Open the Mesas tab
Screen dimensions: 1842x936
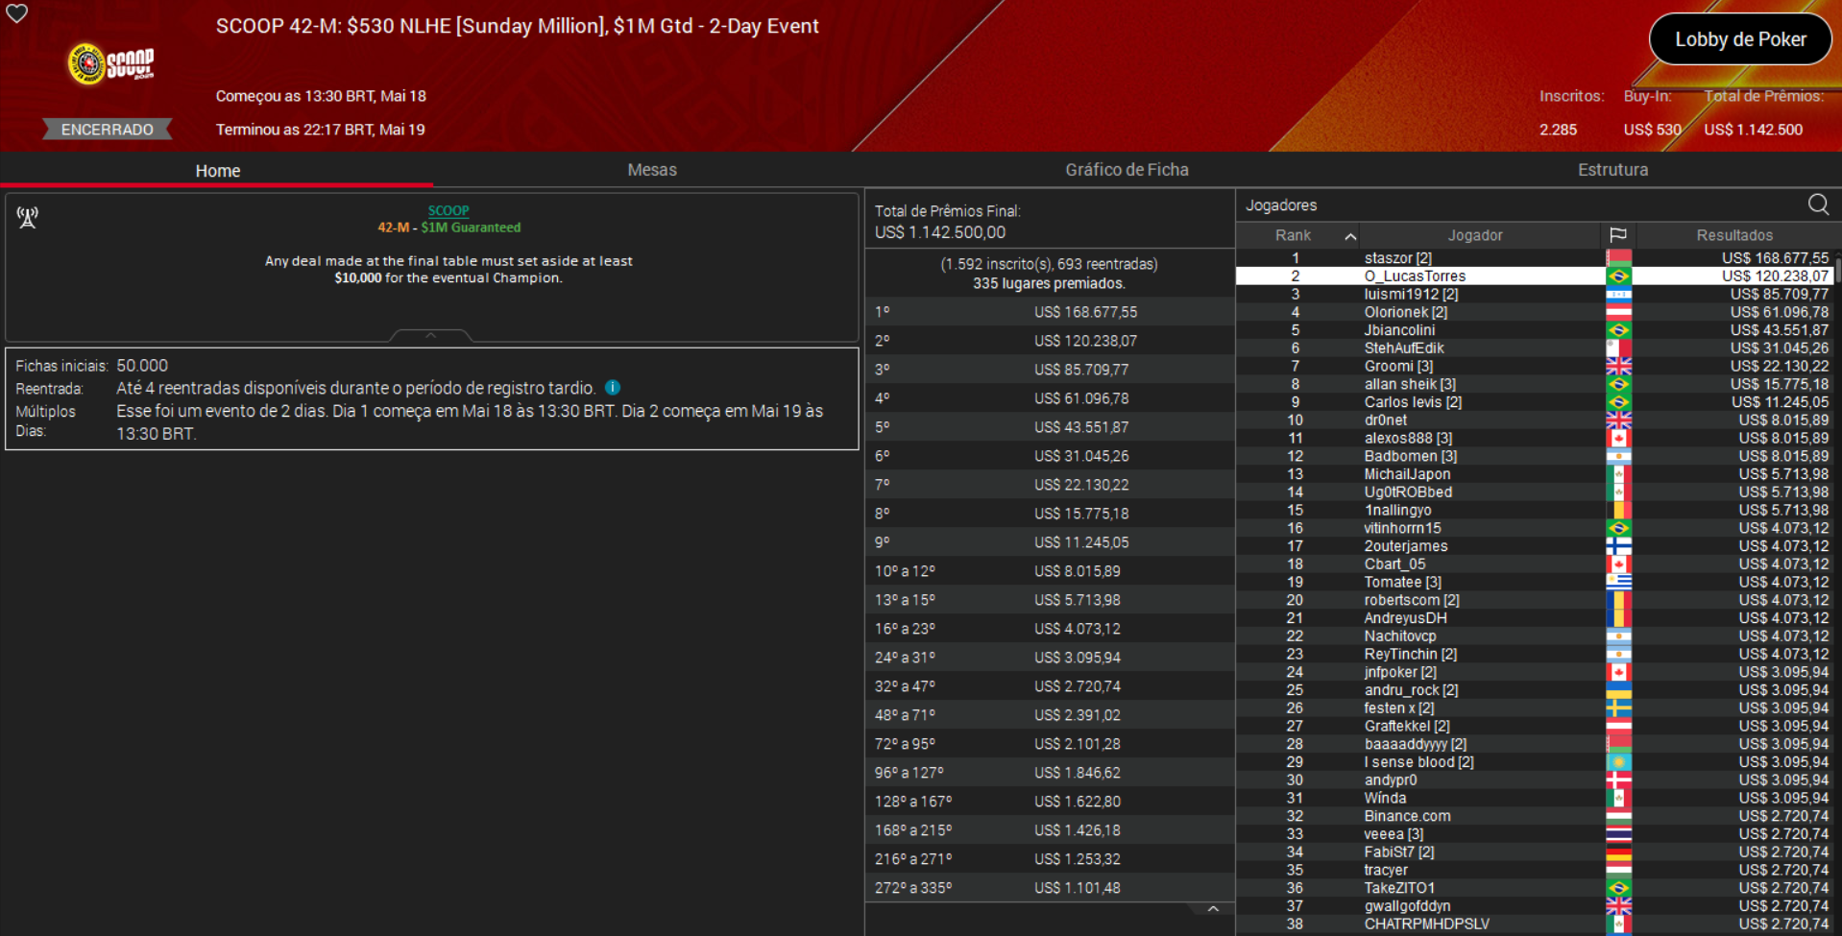point(652,170)
